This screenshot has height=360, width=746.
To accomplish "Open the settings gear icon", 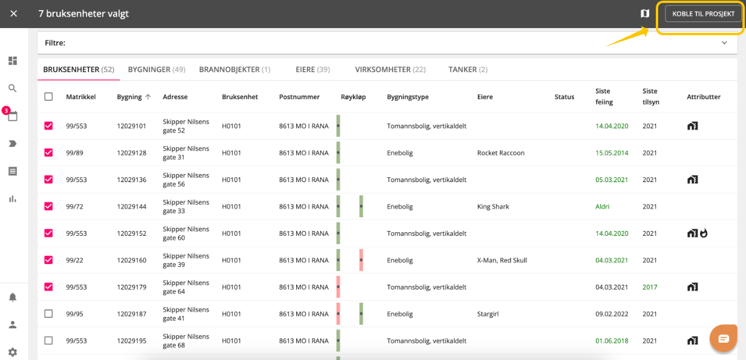I will [13, 352].
